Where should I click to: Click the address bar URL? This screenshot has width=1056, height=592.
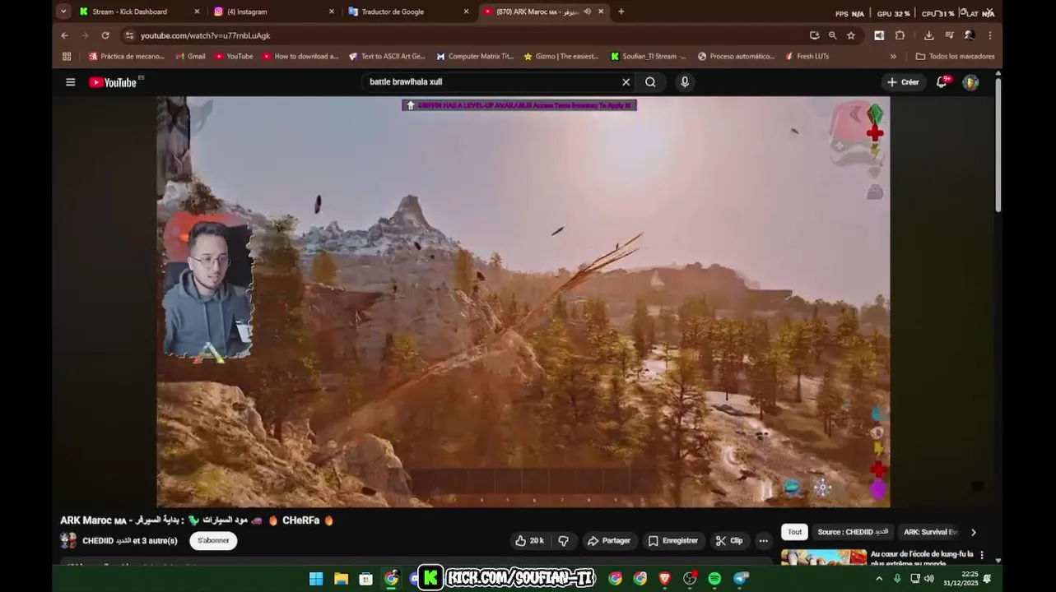[x=205, y=35]
